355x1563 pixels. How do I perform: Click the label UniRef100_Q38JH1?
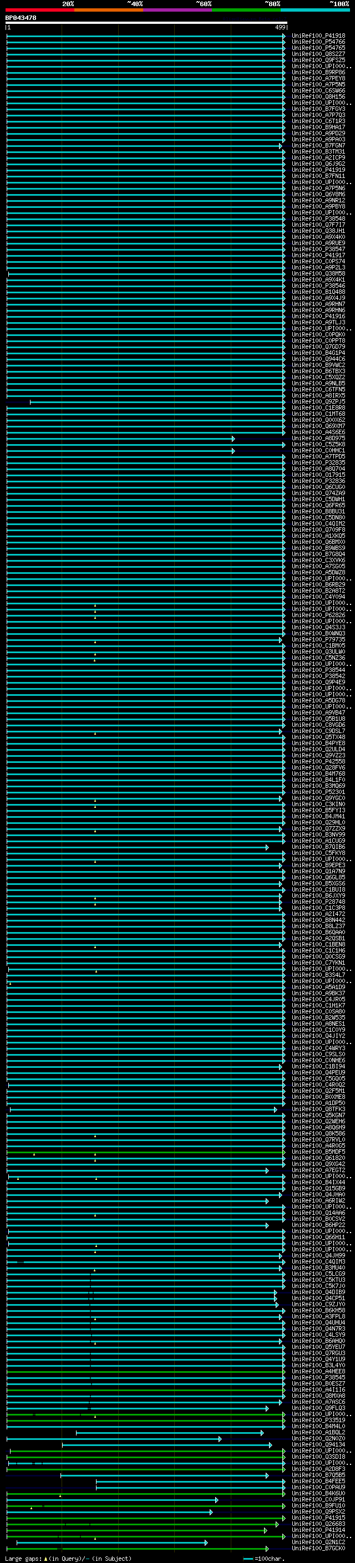pos(318,231)
